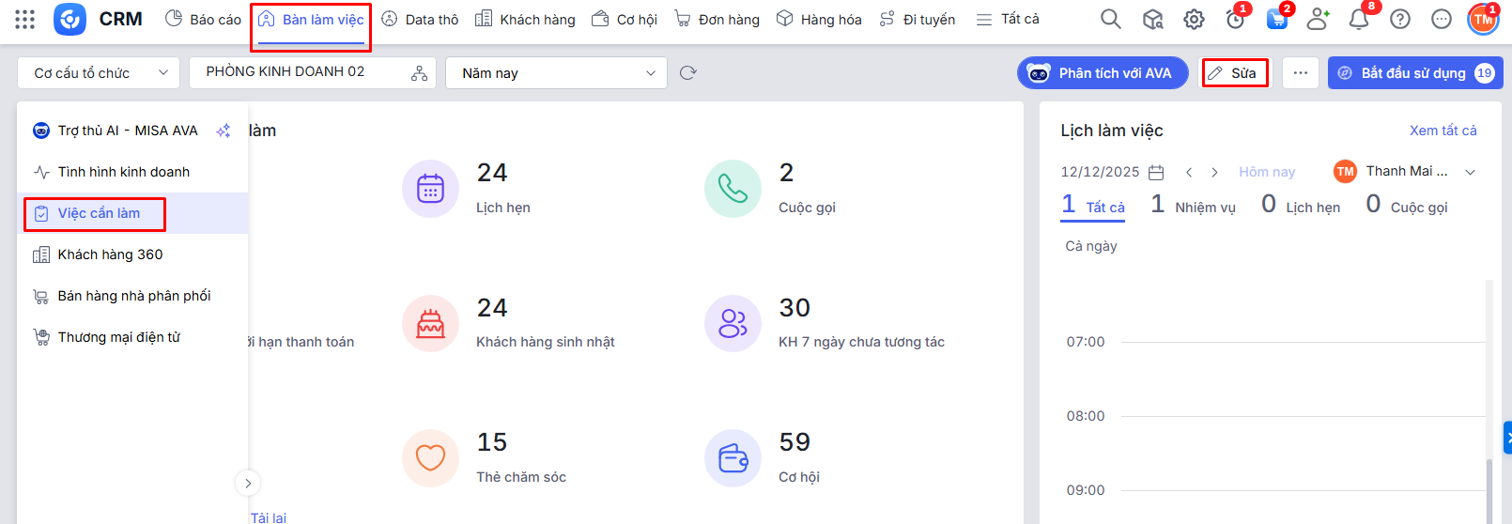Open the notifications bell icon
This screenshot has height=524, width=1512.
click(1358, 19)
